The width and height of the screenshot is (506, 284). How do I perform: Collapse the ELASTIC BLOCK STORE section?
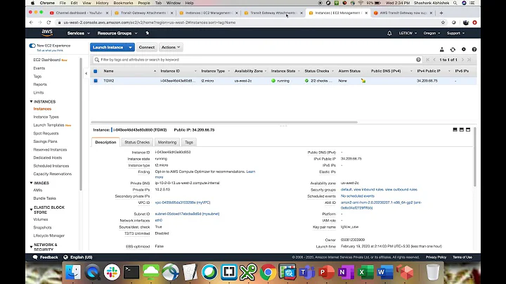click(32, 209)
